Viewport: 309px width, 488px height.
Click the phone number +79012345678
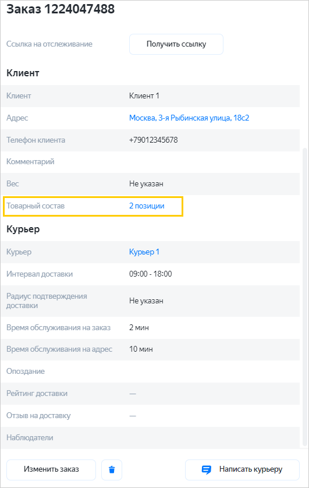pyautogui.click(x=154, y=140)
